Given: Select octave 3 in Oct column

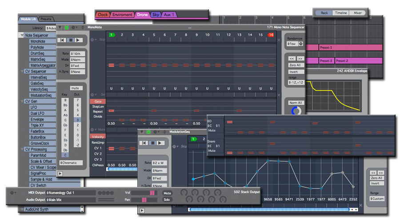Looking at the screenshot, I should (x=77, y=120).
